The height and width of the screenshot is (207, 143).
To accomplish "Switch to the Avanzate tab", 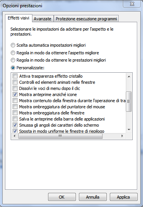I will (x=42, y=19).
